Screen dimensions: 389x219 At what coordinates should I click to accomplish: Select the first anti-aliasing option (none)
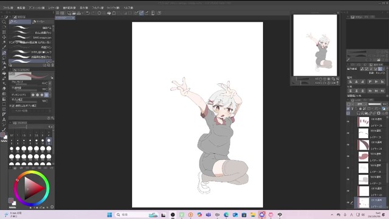[33, 95]
